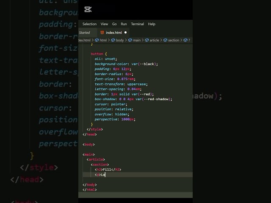Image resolution: width=271 pixels, height=203 pixels.
Task: Select the section breadcrumb item
Action: click(x=174, y=40)
